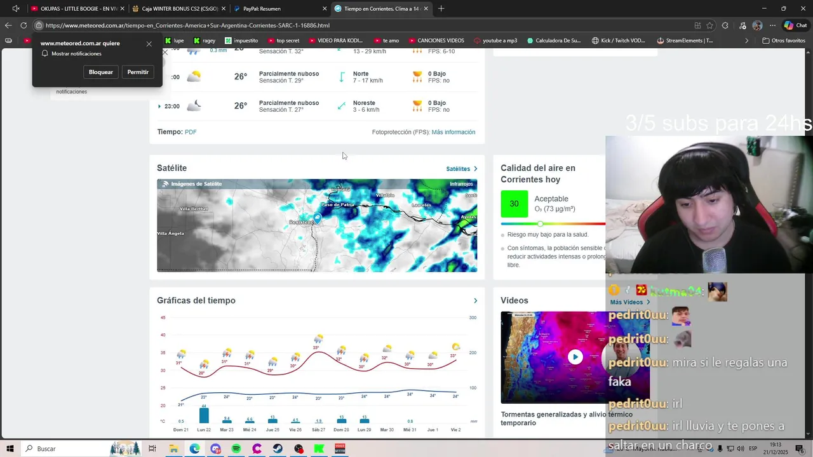Open a new tab with plus icon
Screen dimensions: 813x457
(441, 9)
